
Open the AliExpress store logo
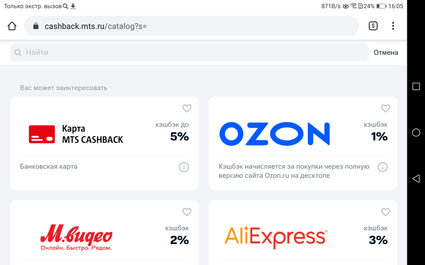(275, 237)
